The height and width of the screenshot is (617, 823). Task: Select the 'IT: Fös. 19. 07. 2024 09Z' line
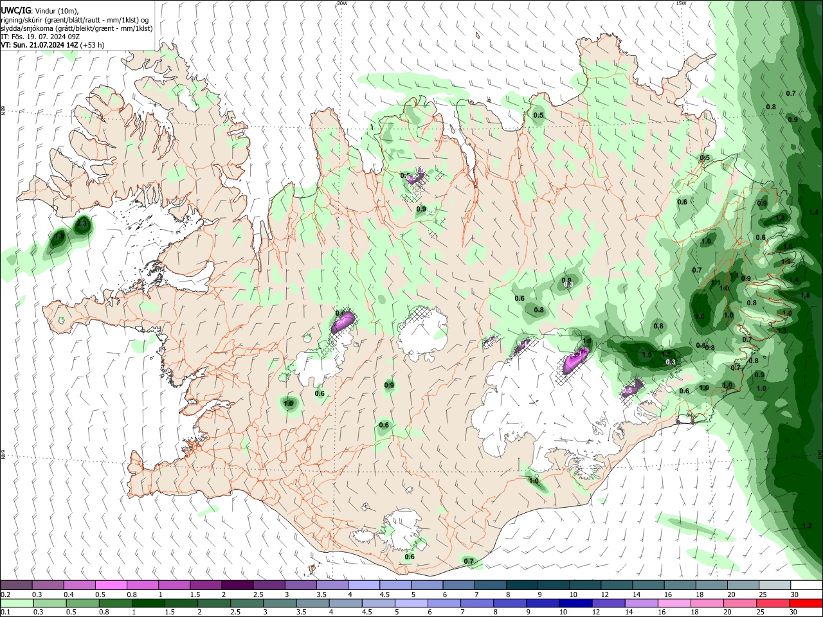41,37
